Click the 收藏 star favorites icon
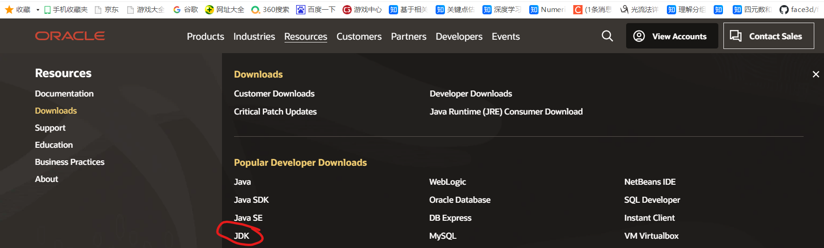 [9, 10]
